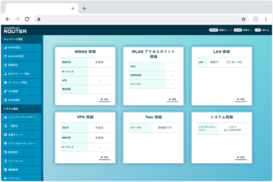273x182 pixels.
Task: Open ルーティング設定 page
Action: point(17,83)
